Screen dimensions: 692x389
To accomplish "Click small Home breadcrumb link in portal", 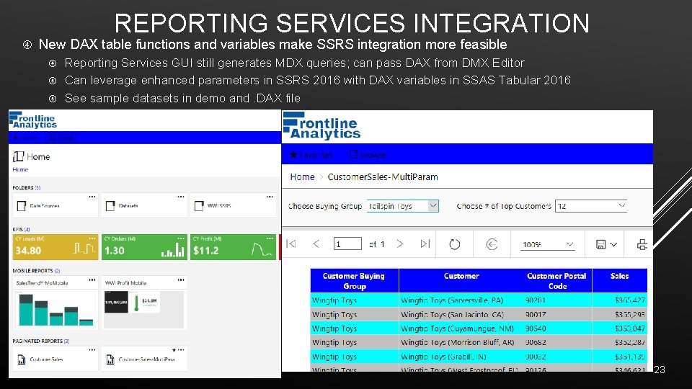I will point(20,169).
